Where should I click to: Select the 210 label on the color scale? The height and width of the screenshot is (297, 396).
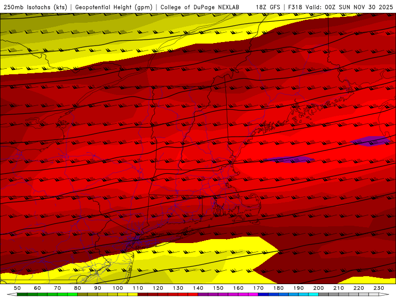pyautogui.click(x=339, y=288)
